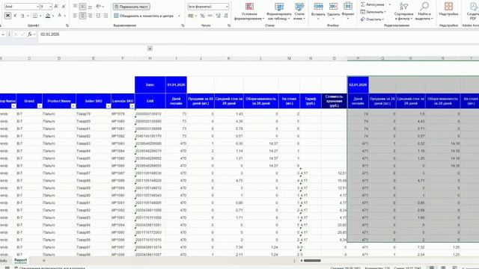This screenshot has height=269, width=479.
Task: Open the font size combo box
Action: (x=46, y=7)
